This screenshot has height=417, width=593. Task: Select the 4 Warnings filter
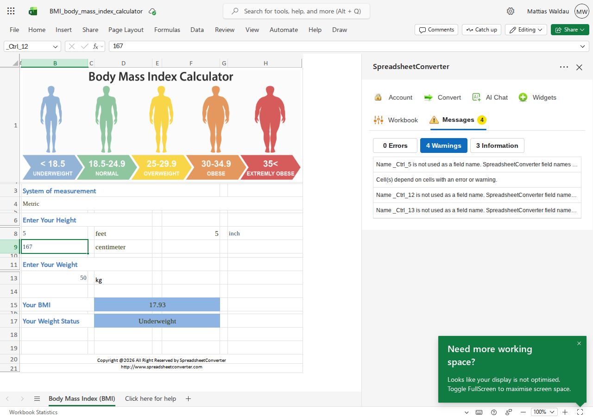coord(444,145)
